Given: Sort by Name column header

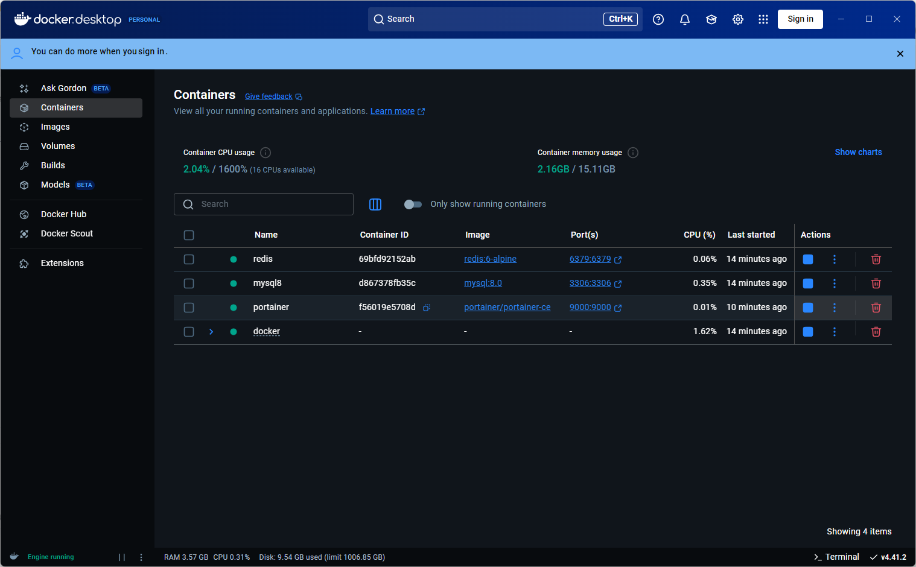Looking at the screenshot, I should click(x=266, y=235).
